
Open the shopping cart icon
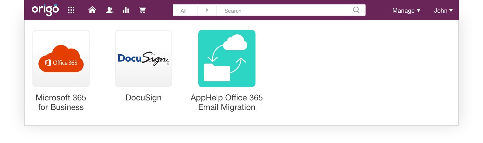pyautogui.click(x=142, y=10)
